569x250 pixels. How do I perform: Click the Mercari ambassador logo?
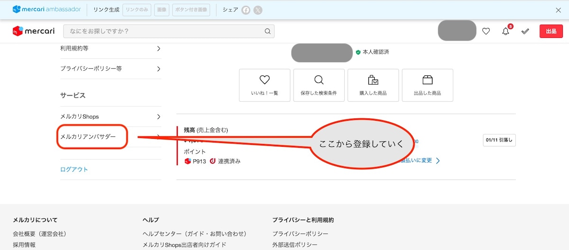click(x=46, y=9)
